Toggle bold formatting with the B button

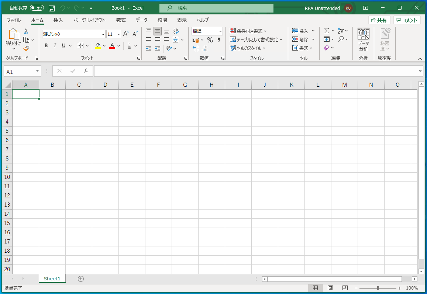(x=46, y=46)
